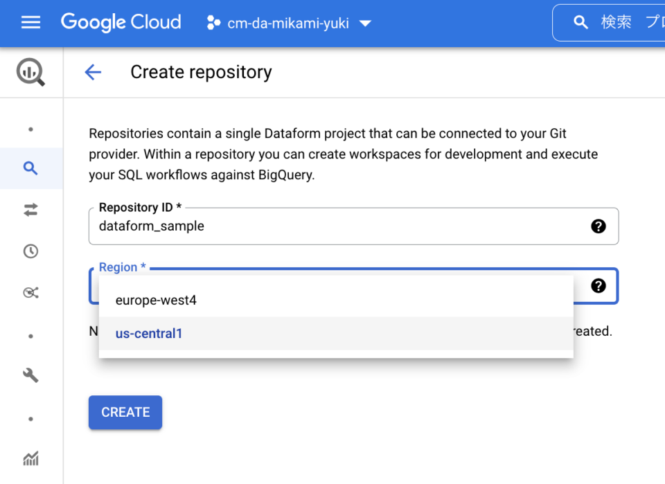Click the navigation menu hamburger icon

click(x=30, y=21)
